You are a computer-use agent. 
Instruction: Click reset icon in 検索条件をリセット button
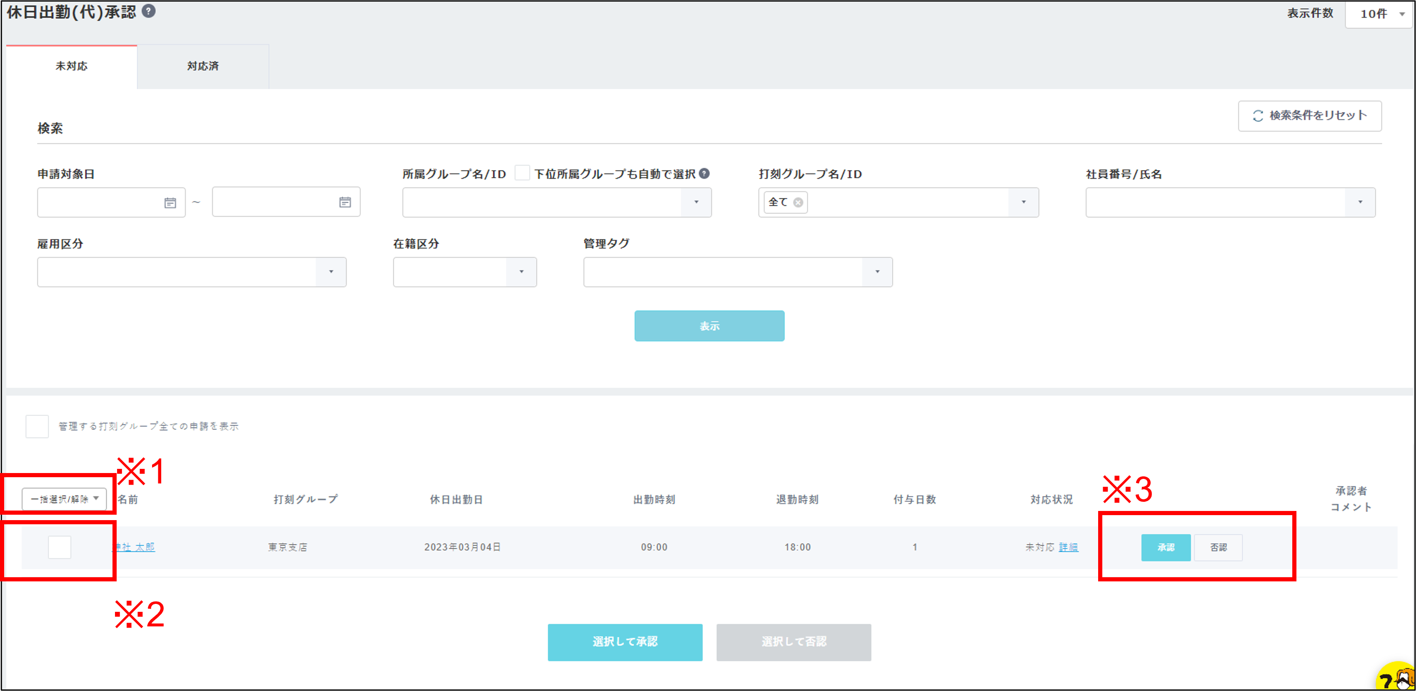tap(1258, 116)
